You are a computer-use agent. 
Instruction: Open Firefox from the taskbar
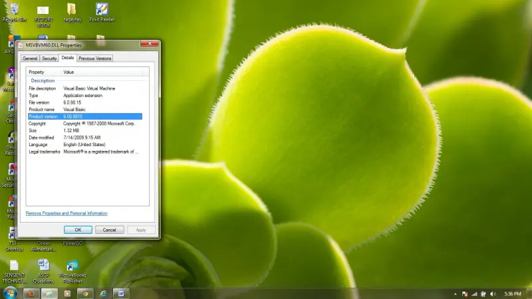tap(31, 294)
